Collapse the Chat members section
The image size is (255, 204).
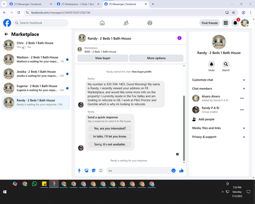[x=219, y=89]
